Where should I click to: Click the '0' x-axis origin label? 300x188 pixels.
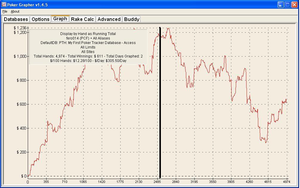(28, 182)
